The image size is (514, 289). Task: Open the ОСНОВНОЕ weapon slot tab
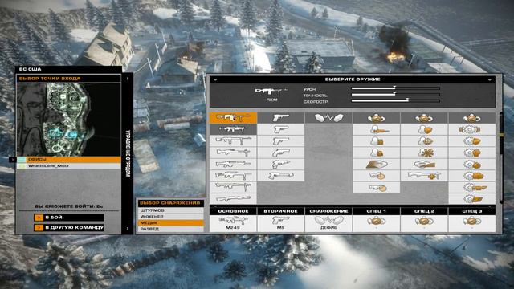pyautogui.click(x=233, y=211)
